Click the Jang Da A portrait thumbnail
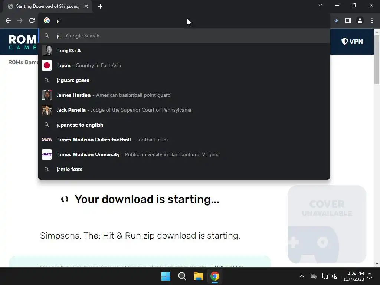380x285 pixels. pyautogui.click(x=47, y=50)
